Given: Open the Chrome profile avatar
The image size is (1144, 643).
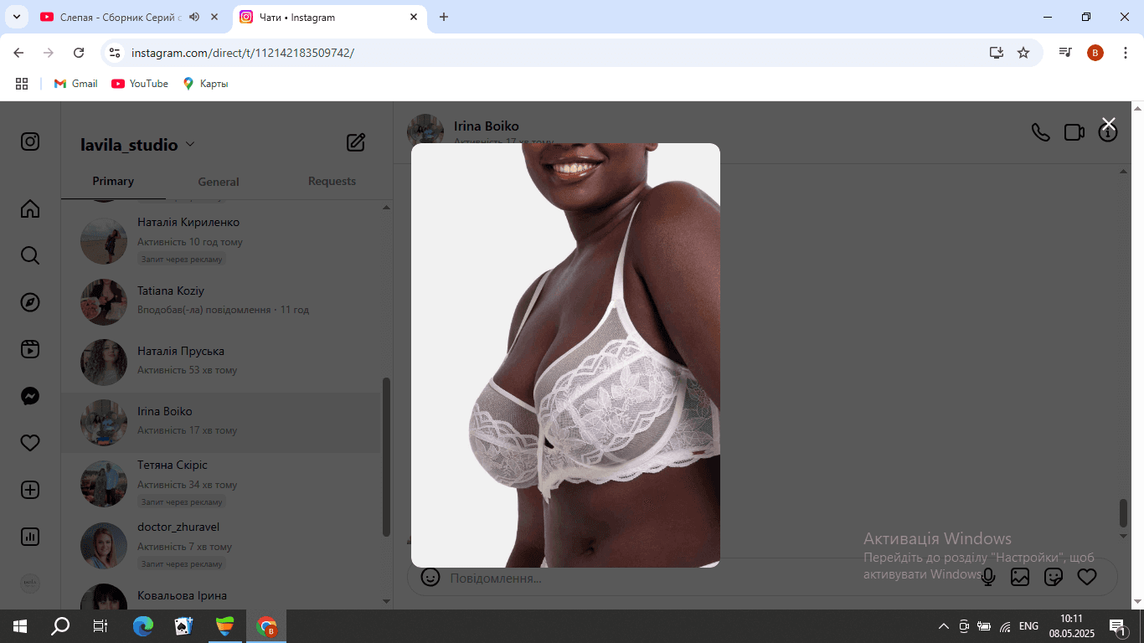Looking at the screenshot, I should (1095, 53).
